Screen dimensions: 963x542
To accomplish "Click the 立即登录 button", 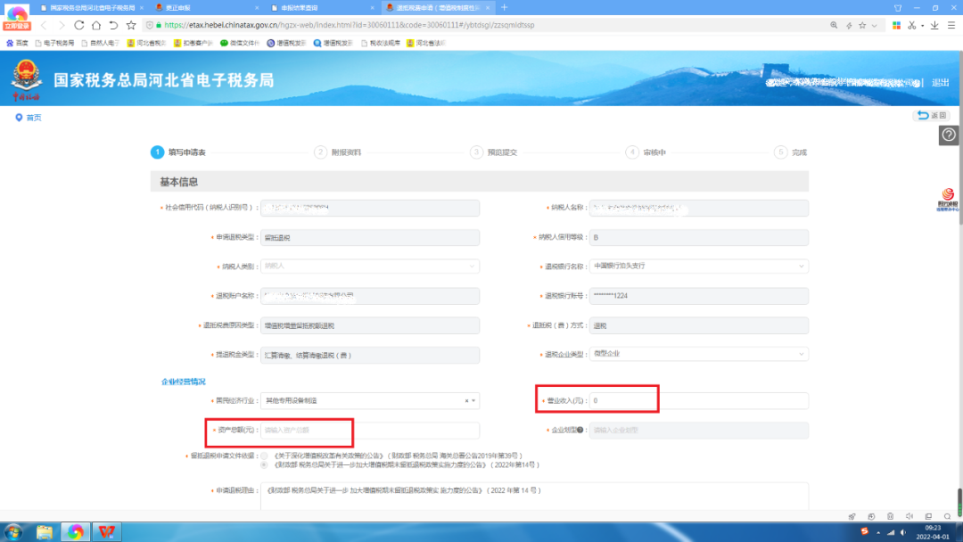I will click(17, 27).
